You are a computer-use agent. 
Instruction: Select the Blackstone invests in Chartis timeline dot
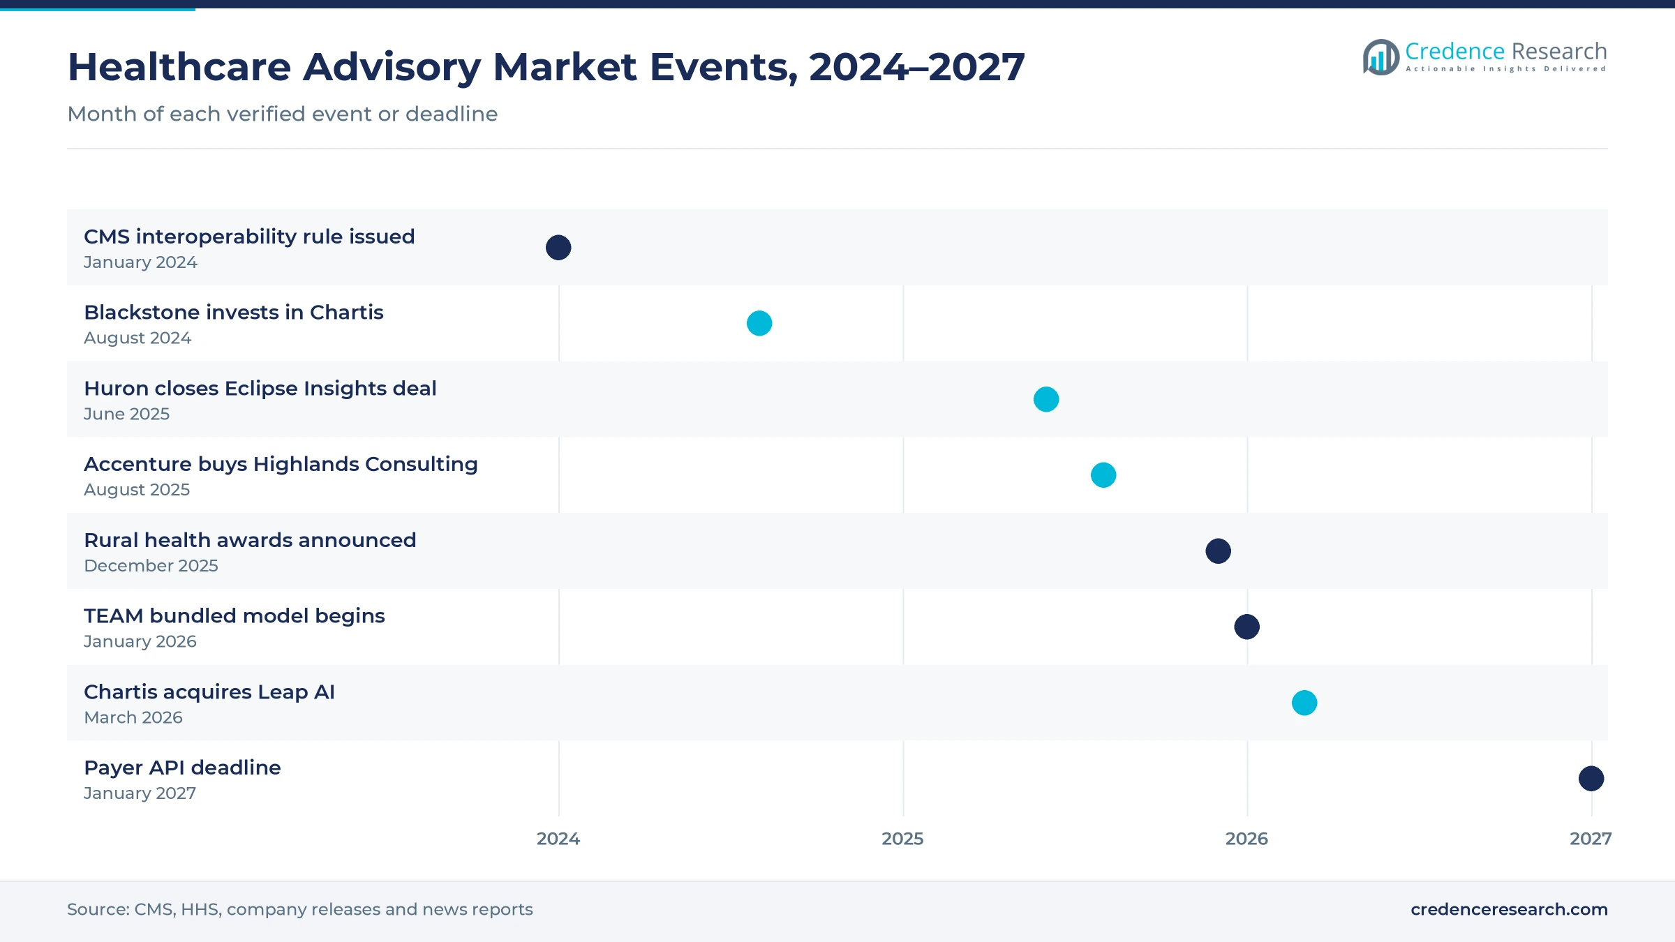coord(759,323)
